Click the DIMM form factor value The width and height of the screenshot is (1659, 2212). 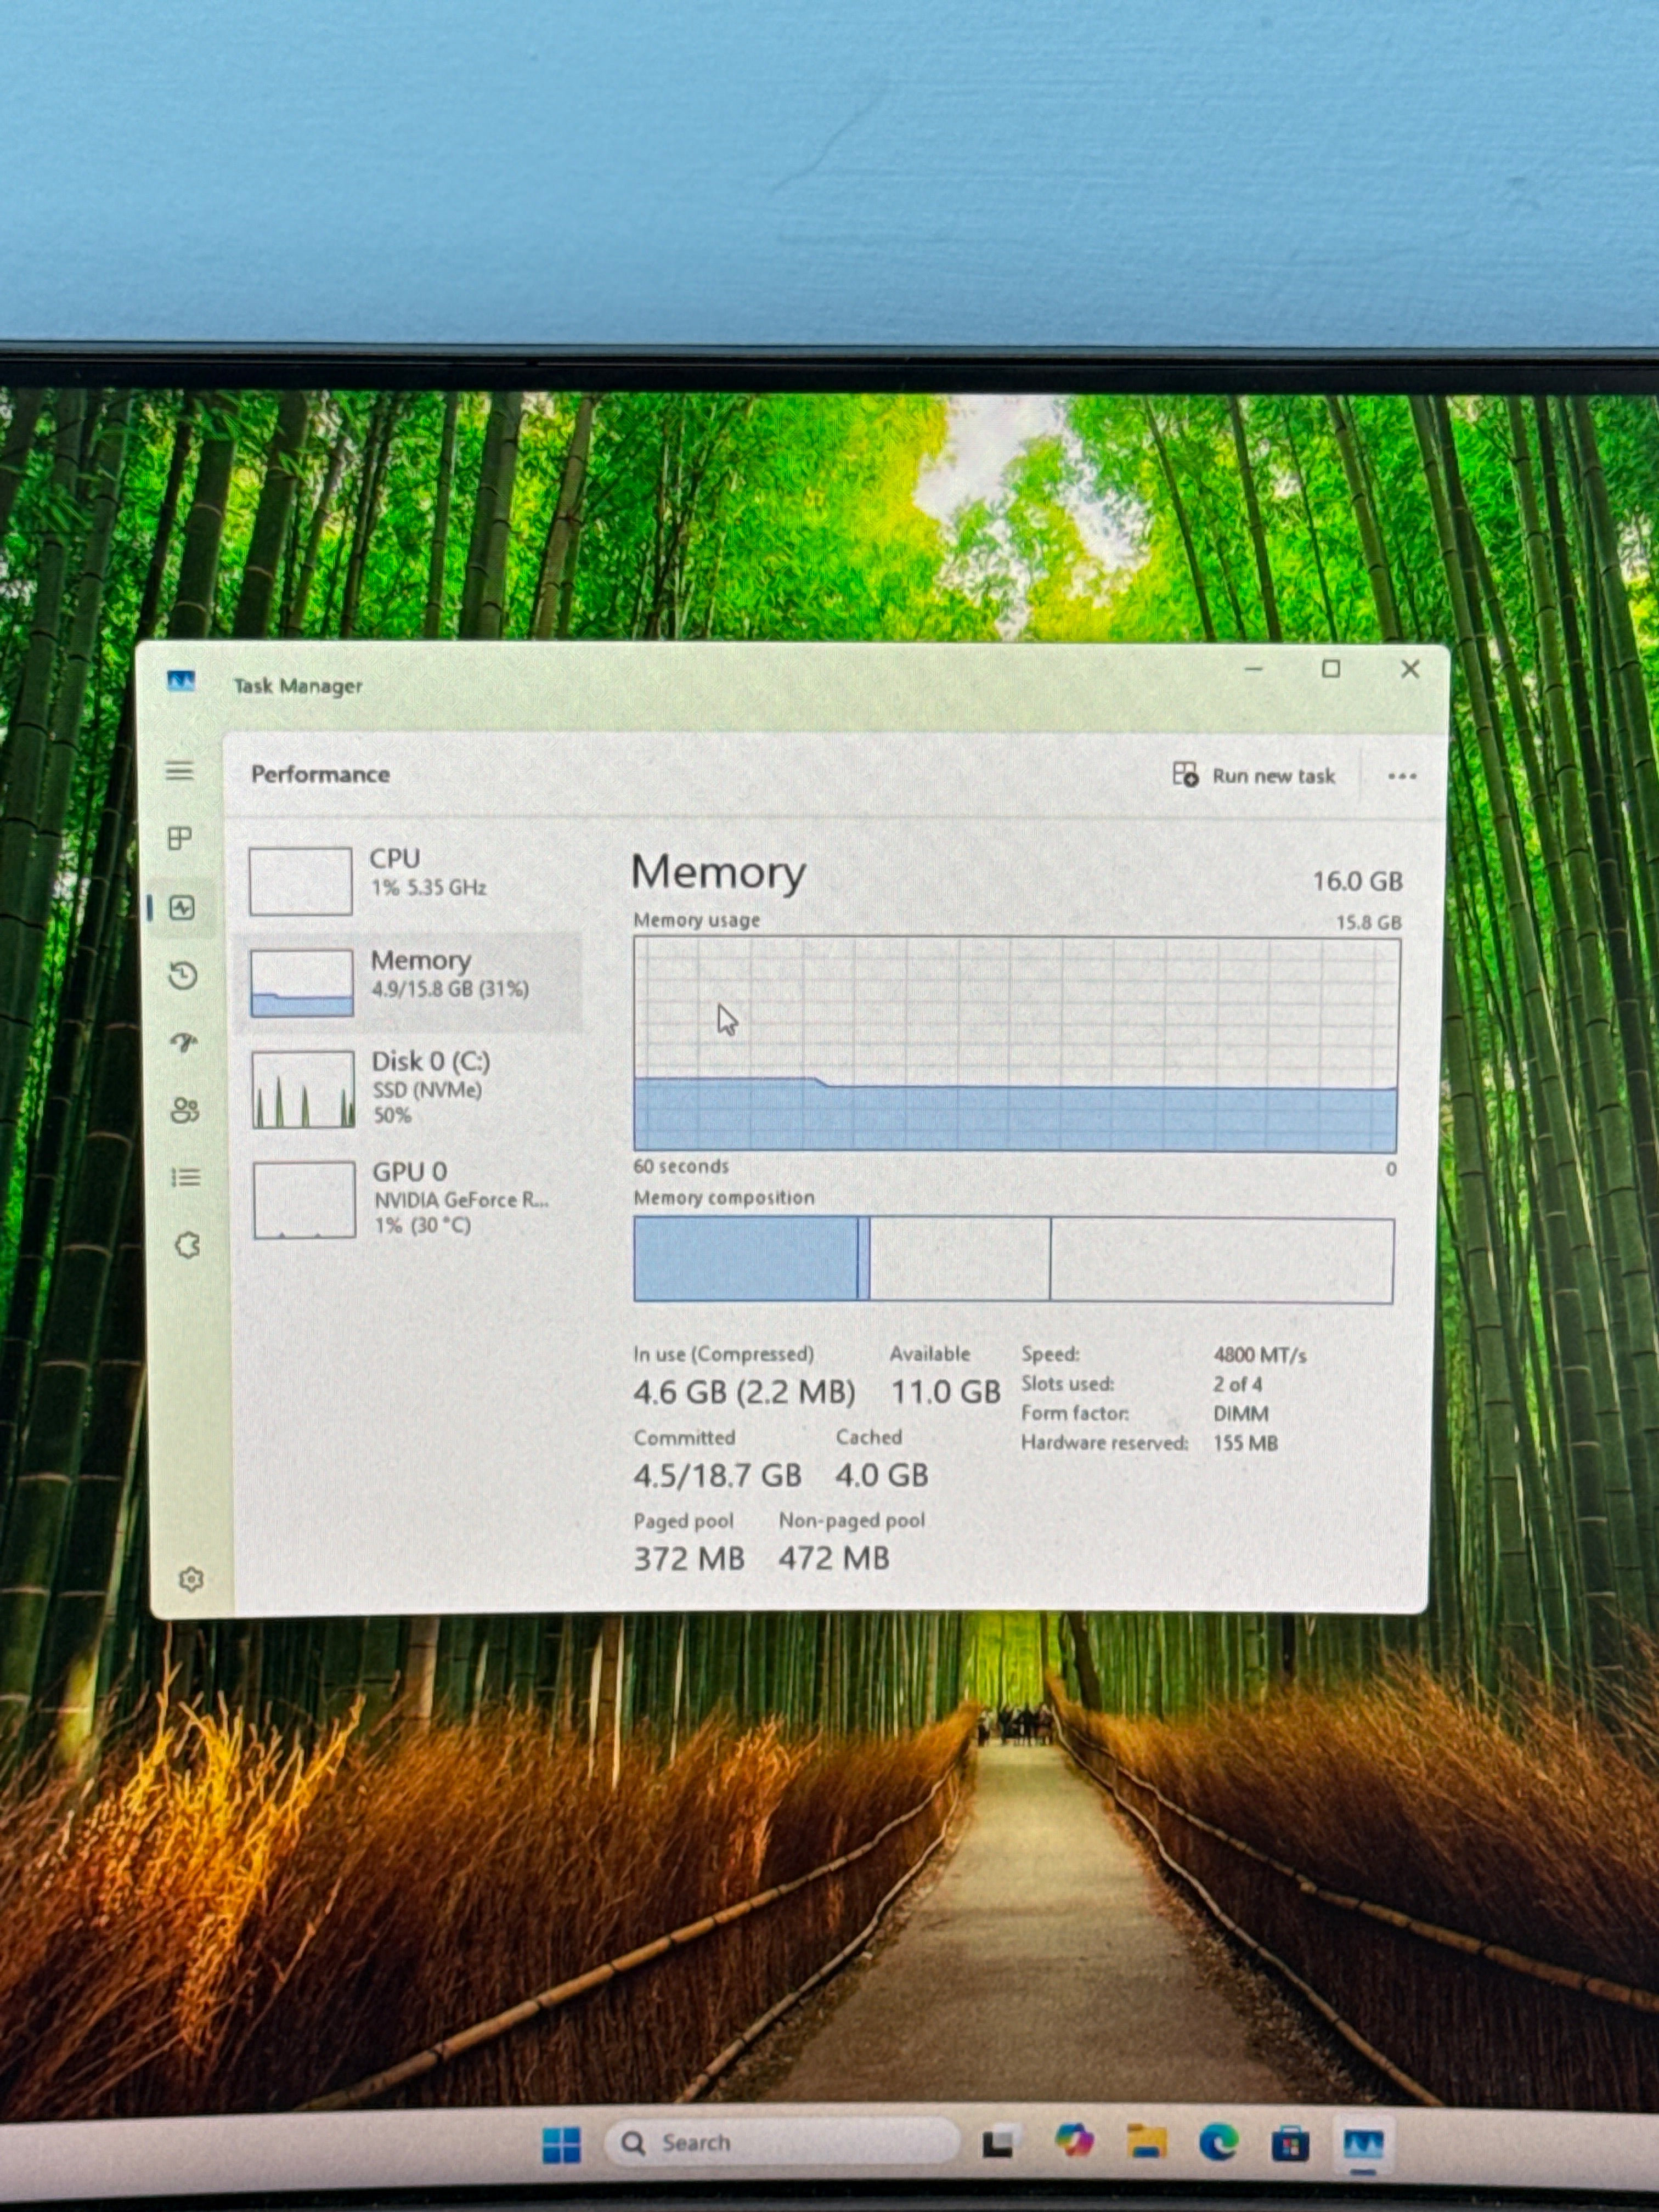click(1241, 1414)
